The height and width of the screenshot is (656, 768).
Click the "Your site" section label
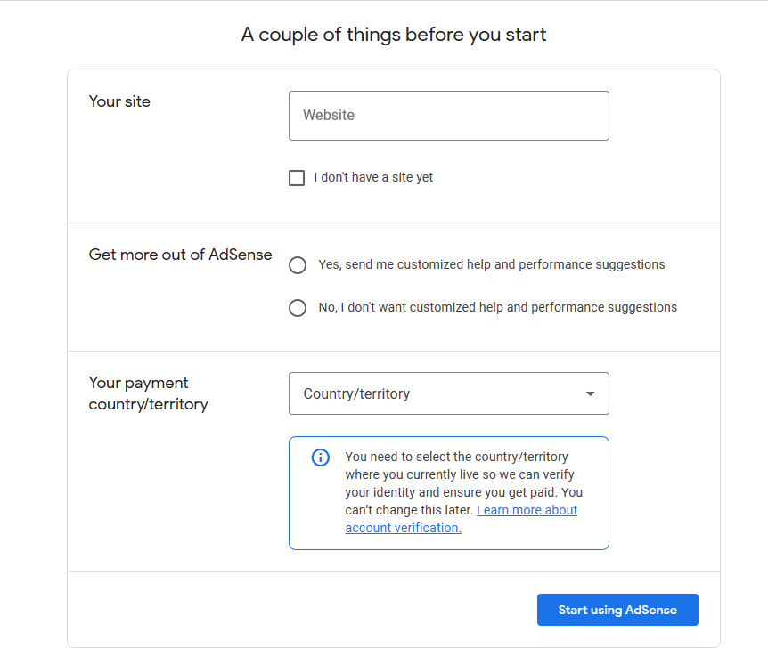coord(119,101)
